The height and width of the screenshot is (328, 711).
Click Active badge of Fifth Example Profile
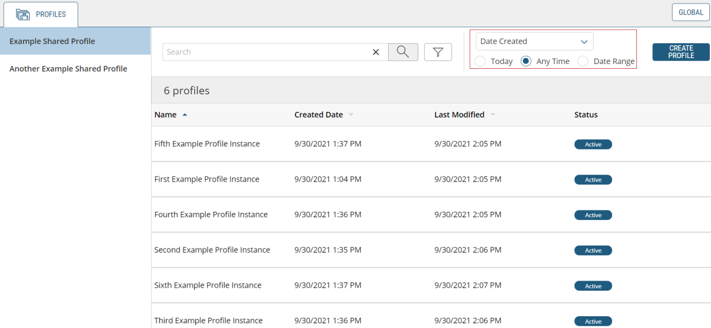point(592,144)
